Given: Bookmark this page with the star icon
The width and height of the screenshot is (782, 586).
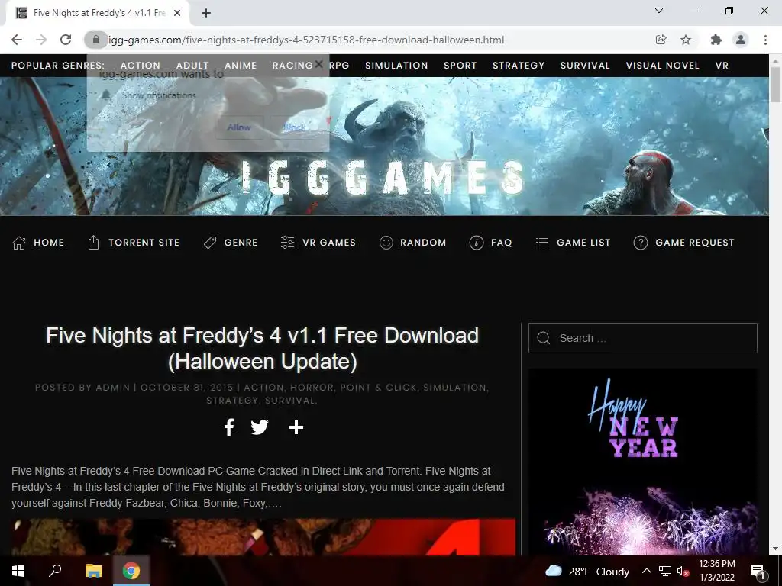Looking at the screenshot, I should 686,40.
